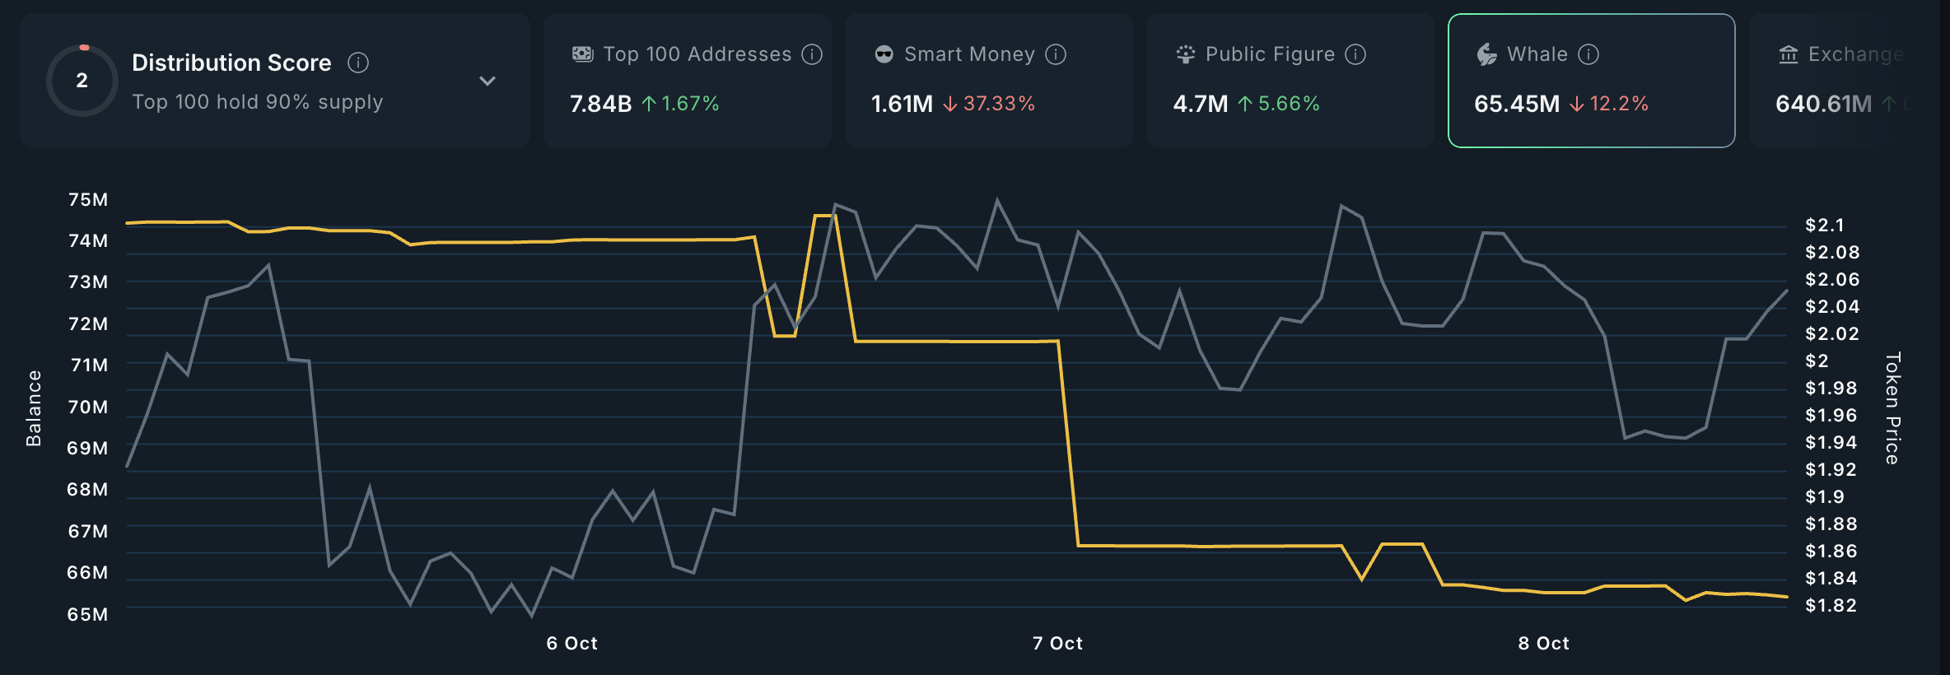Click the Distribution Score circular gauge showing 2
The width and height of the screenshot is (1950, 675).
(x=82, y=81)
